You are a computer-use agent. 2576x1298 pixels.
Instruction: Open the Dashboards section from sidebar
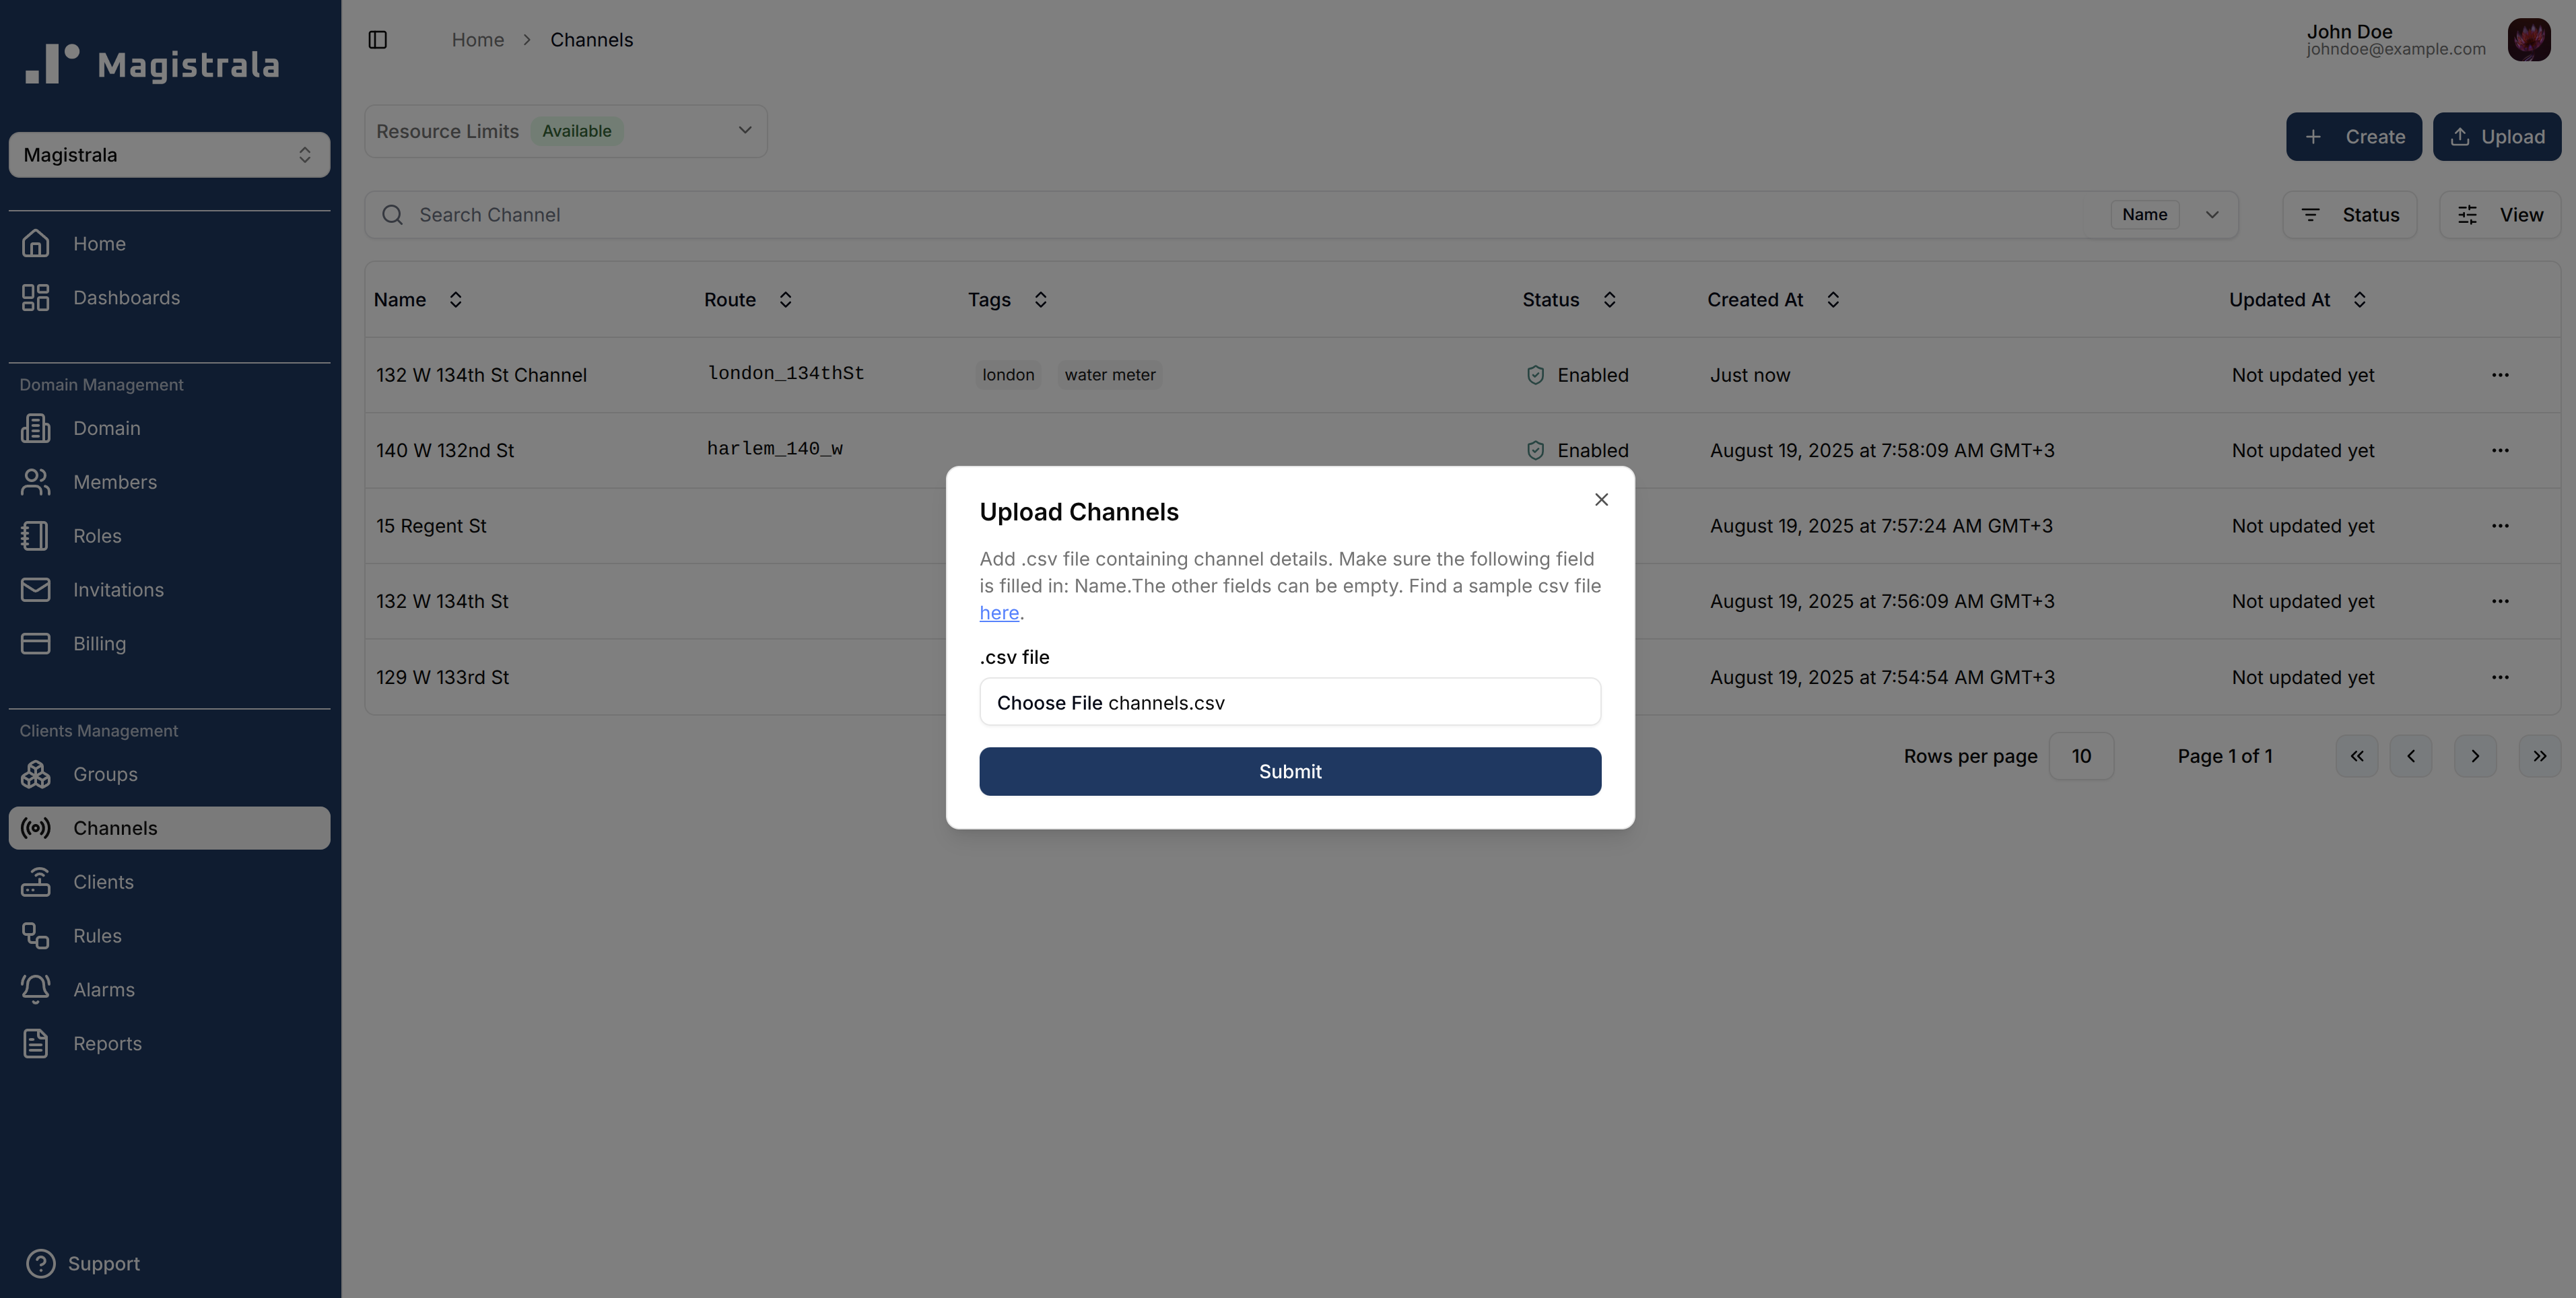click(126, 297)
